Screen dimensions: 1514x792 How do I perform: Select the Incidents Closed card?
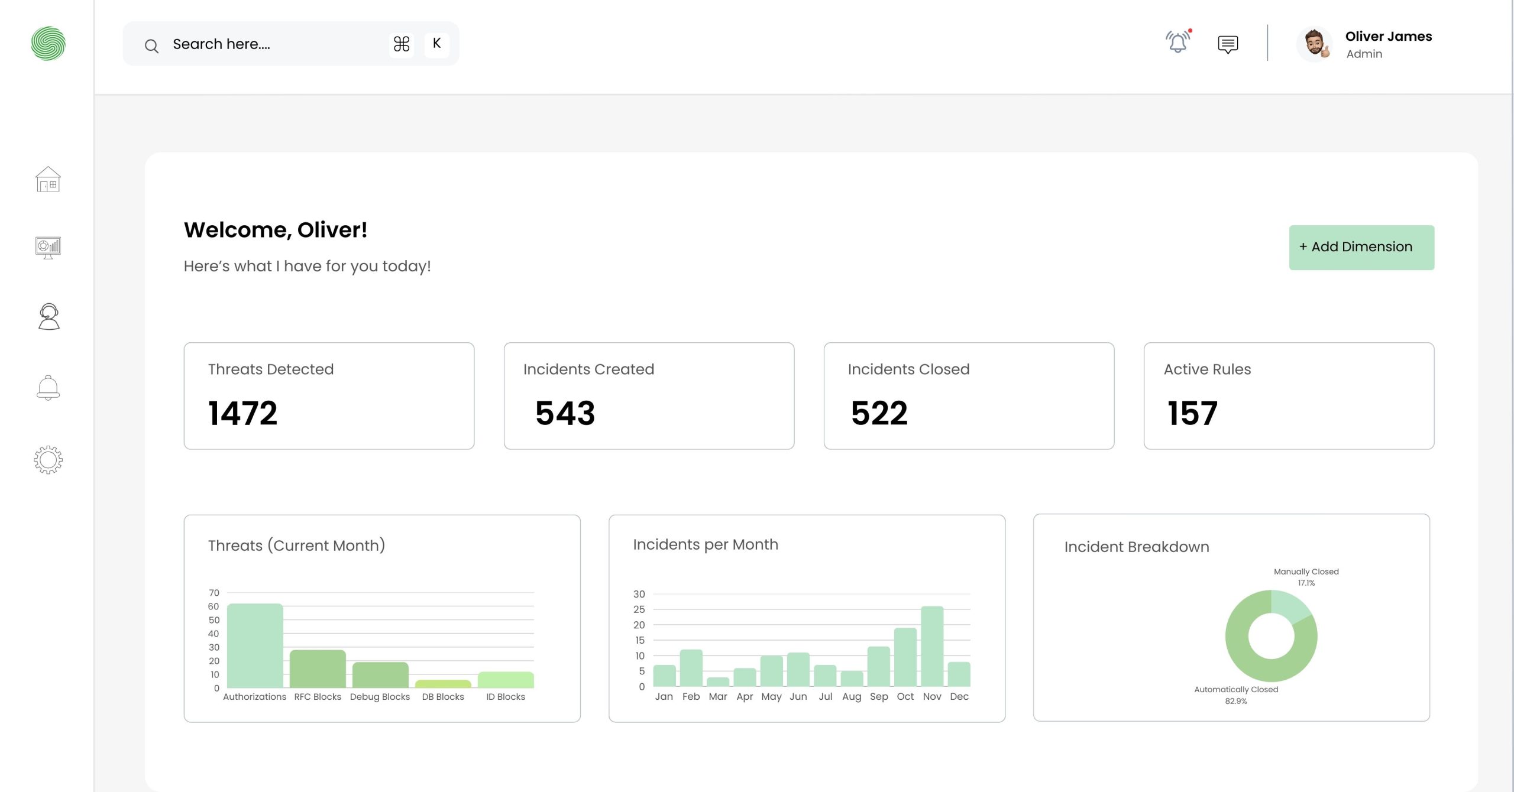(968, 395)
